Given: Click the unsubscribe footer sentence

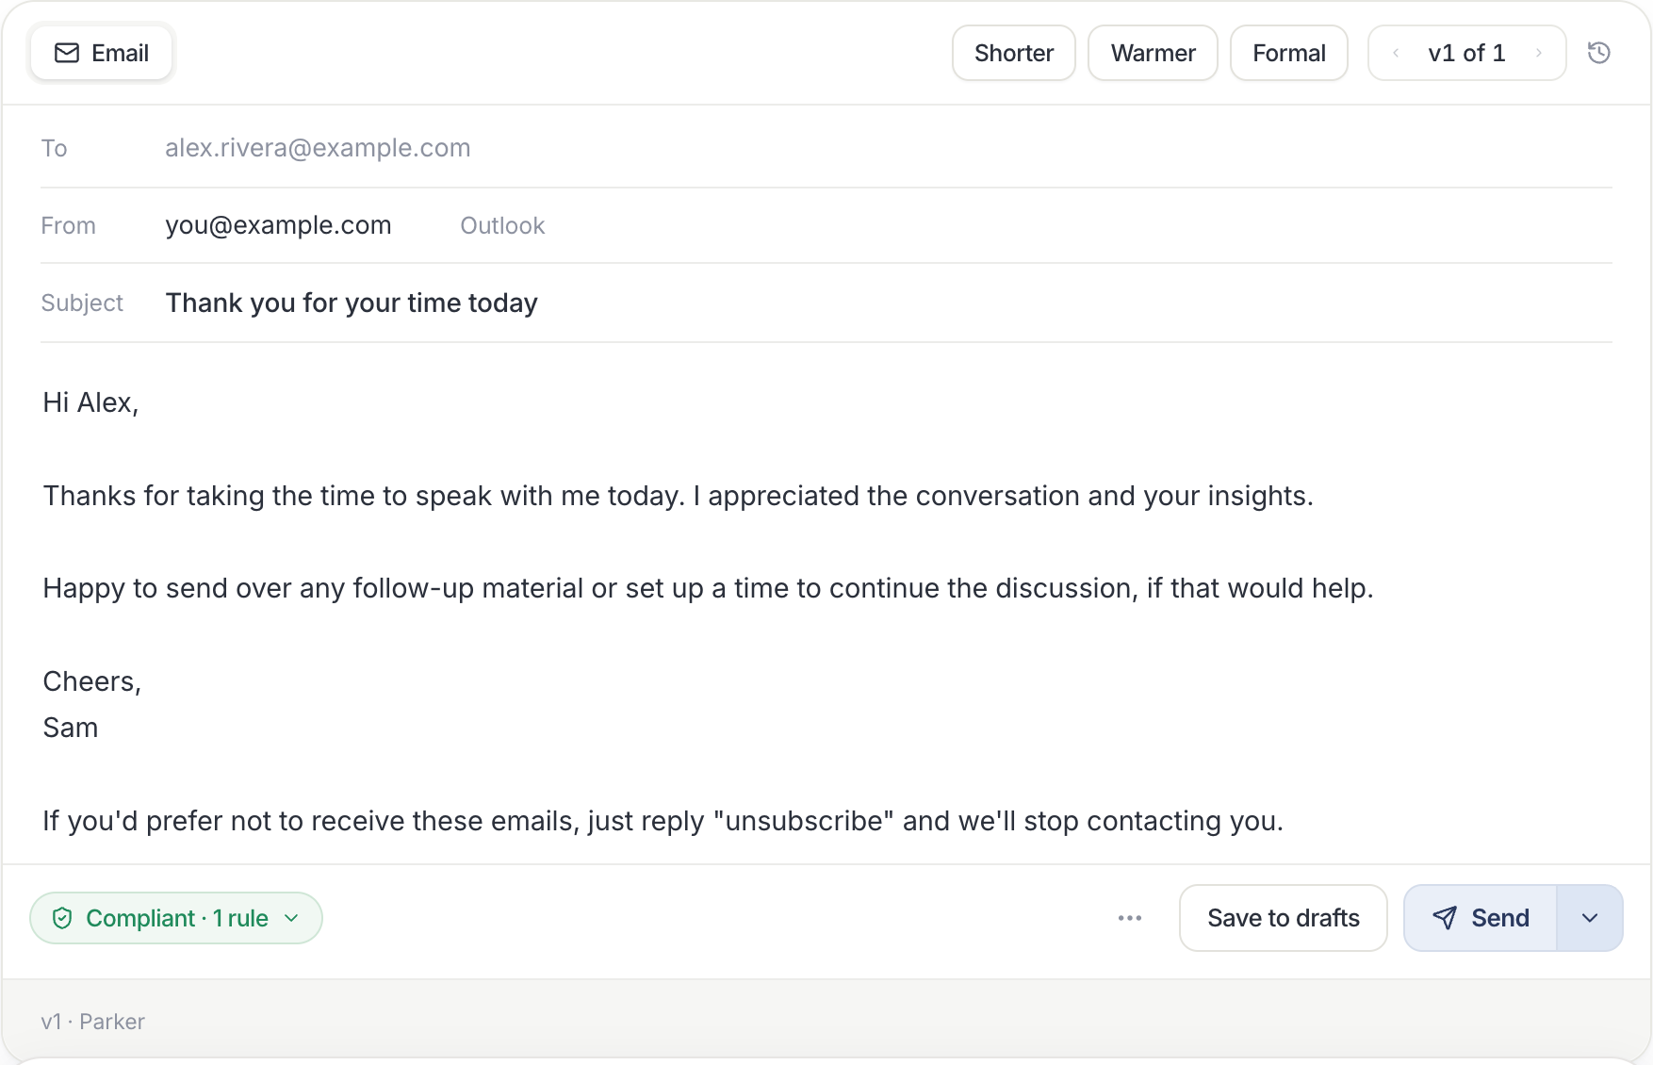Looking at the screenshot, I should pyautogui.click(x=663, y=821).
